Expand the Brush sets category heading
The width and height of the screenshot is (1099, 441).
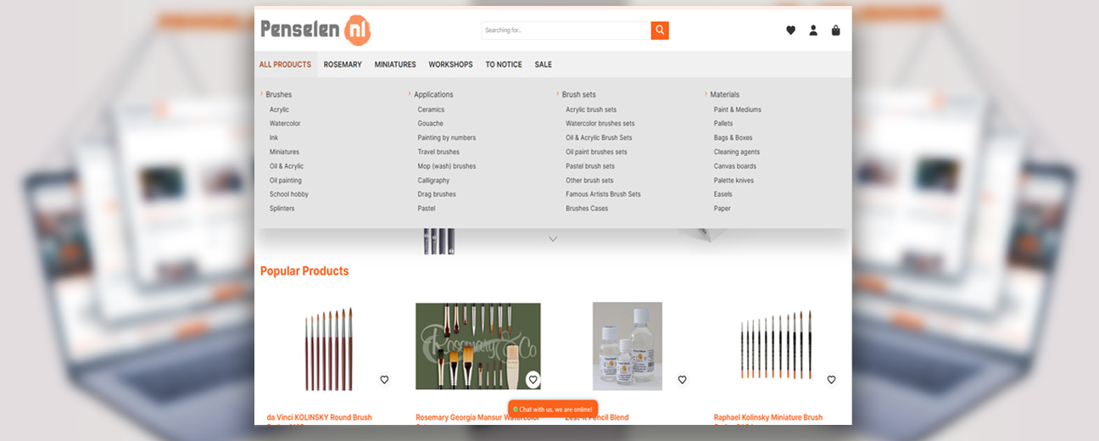pos(578,95)
